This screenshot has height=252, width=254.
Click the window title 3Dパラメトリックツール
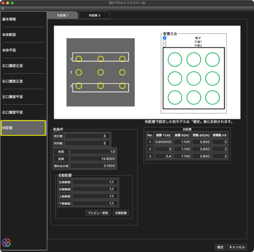click(127, 3)
